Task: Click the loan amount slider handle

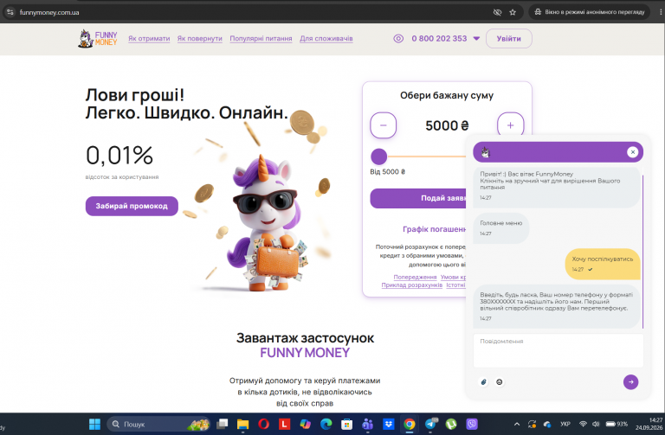Action: pyautogui.click(x=378, y=157)
